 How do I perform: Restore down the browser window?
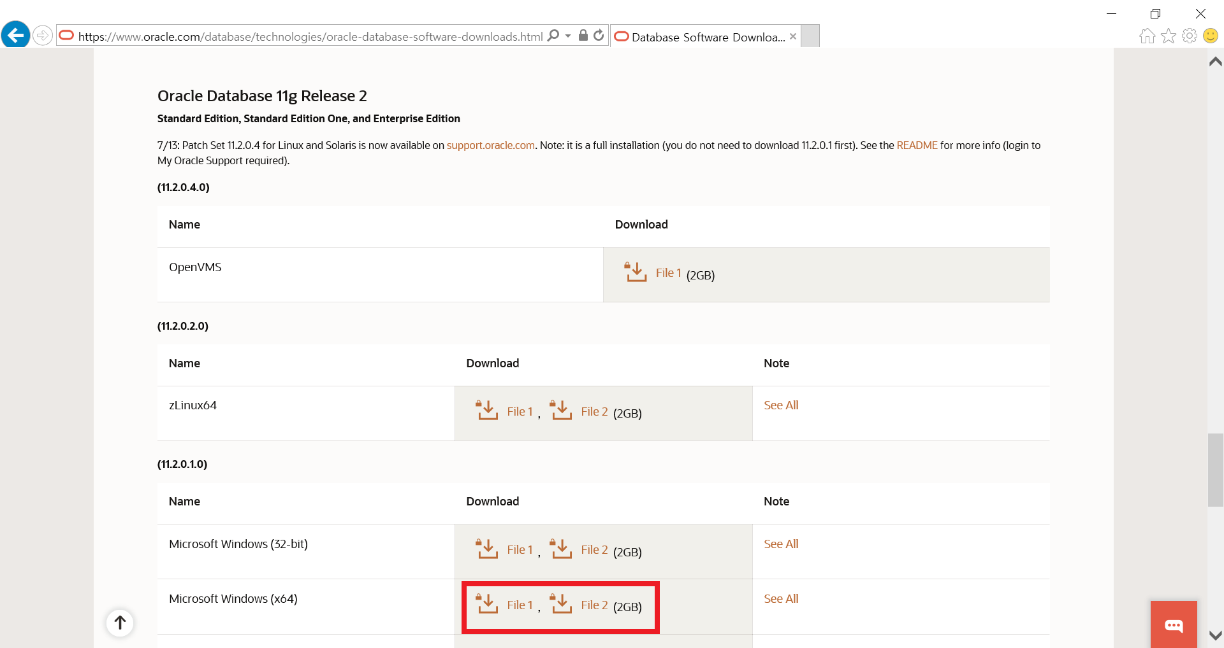click(x=1155, y=13)
